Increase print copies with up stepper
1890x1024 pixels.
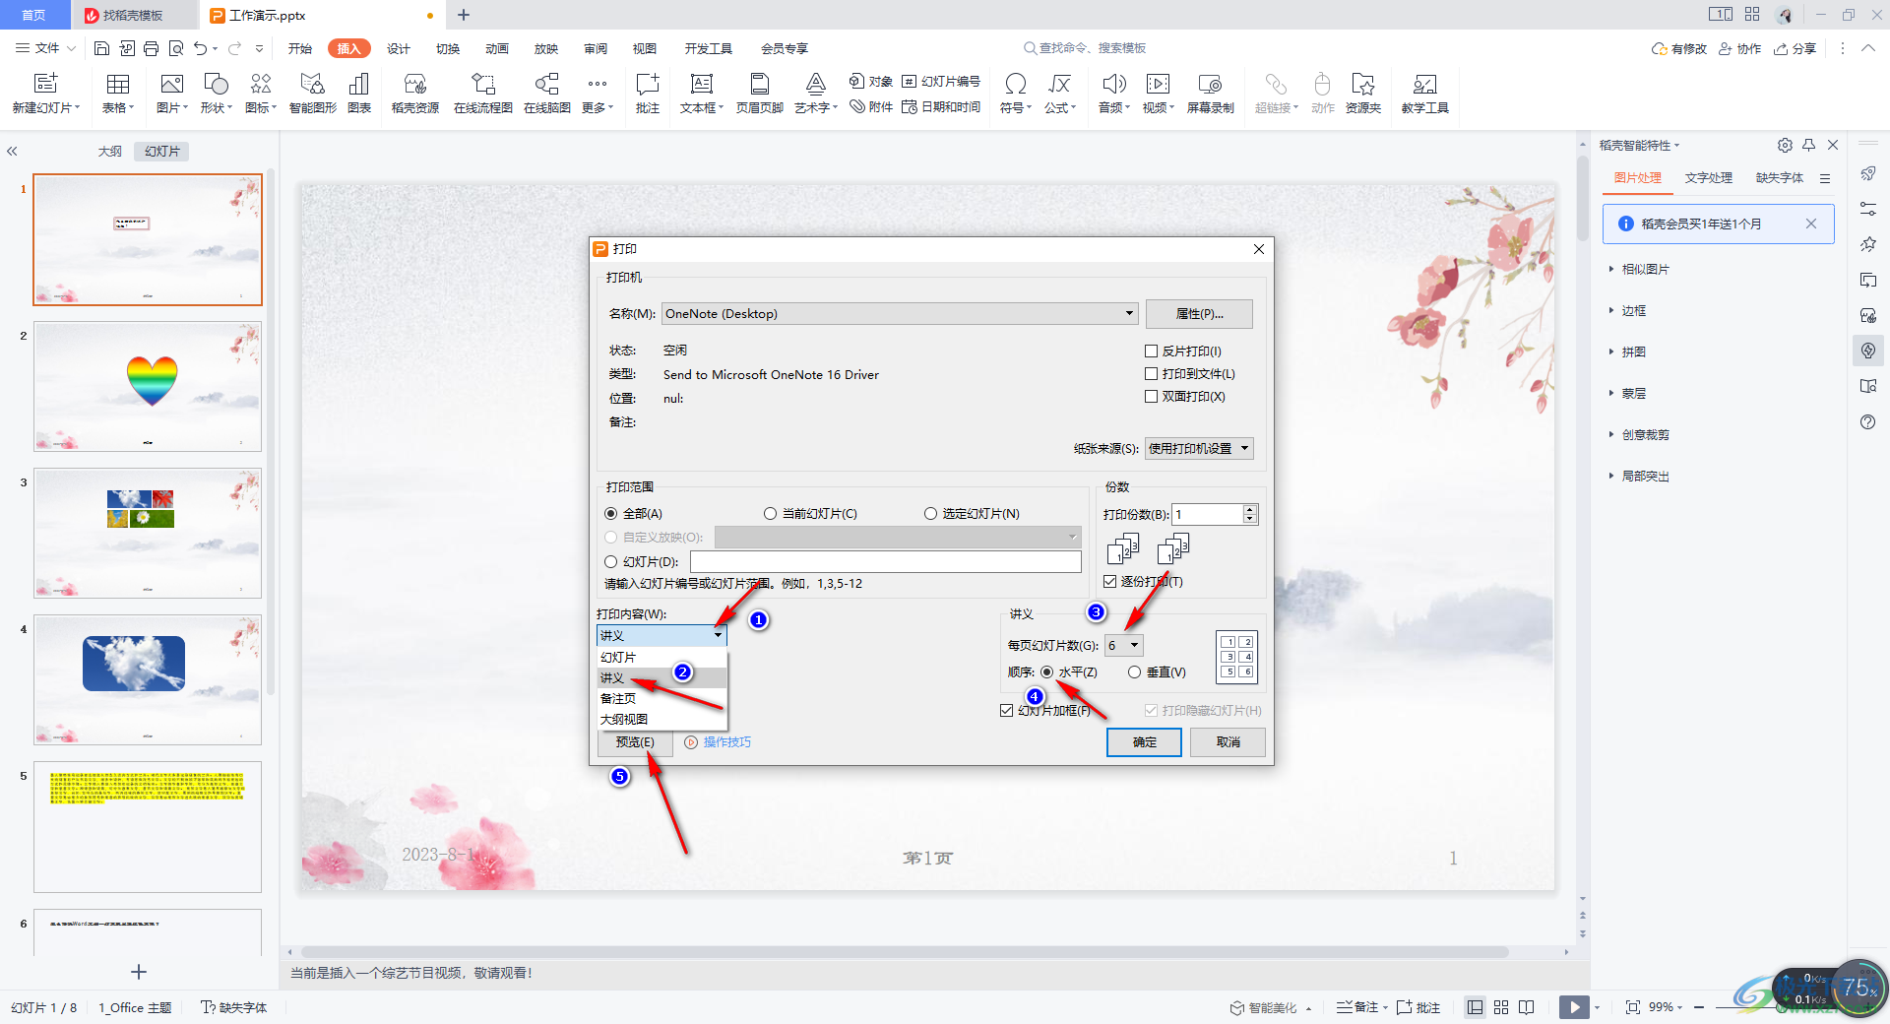coord(1250,509)
